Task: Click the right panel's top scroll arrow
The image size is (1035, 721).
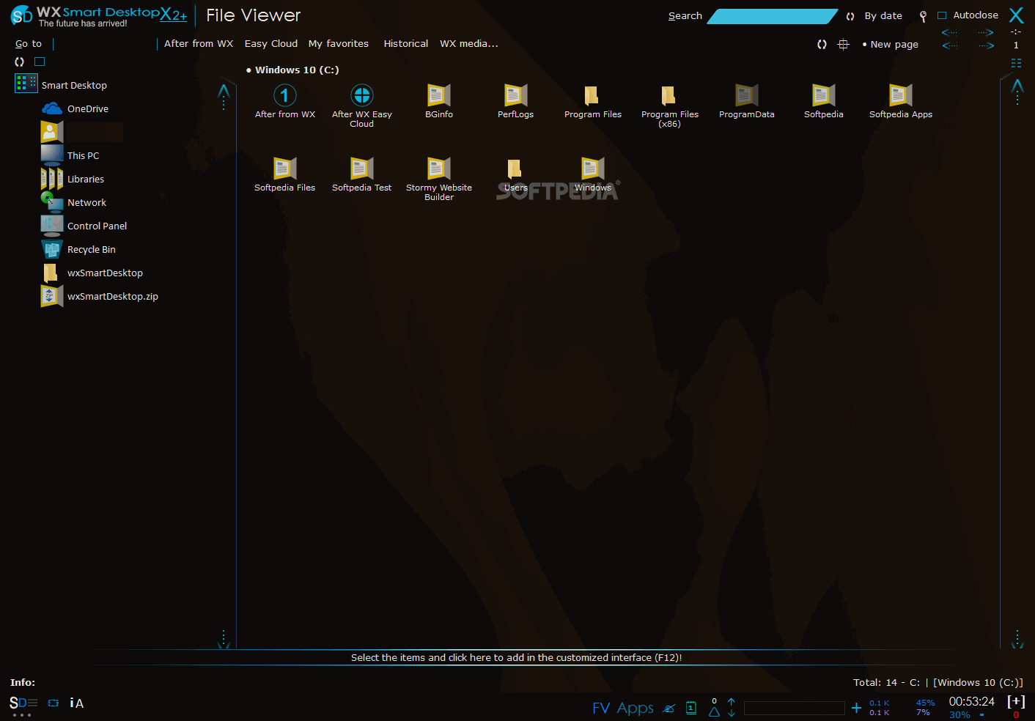Action: 1017,86
